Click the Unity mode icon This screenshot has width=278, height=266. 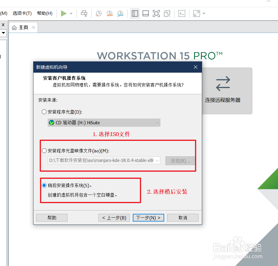point(167,13)
